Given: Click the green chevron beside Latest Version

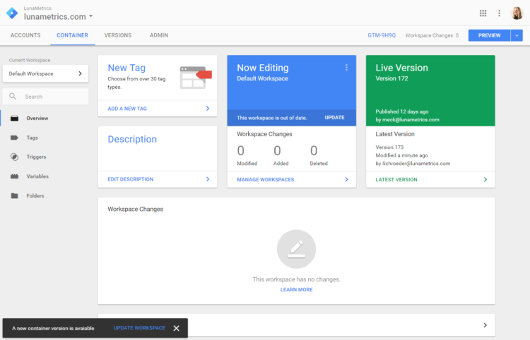Looking at the screenshot, I should (485, 179).
